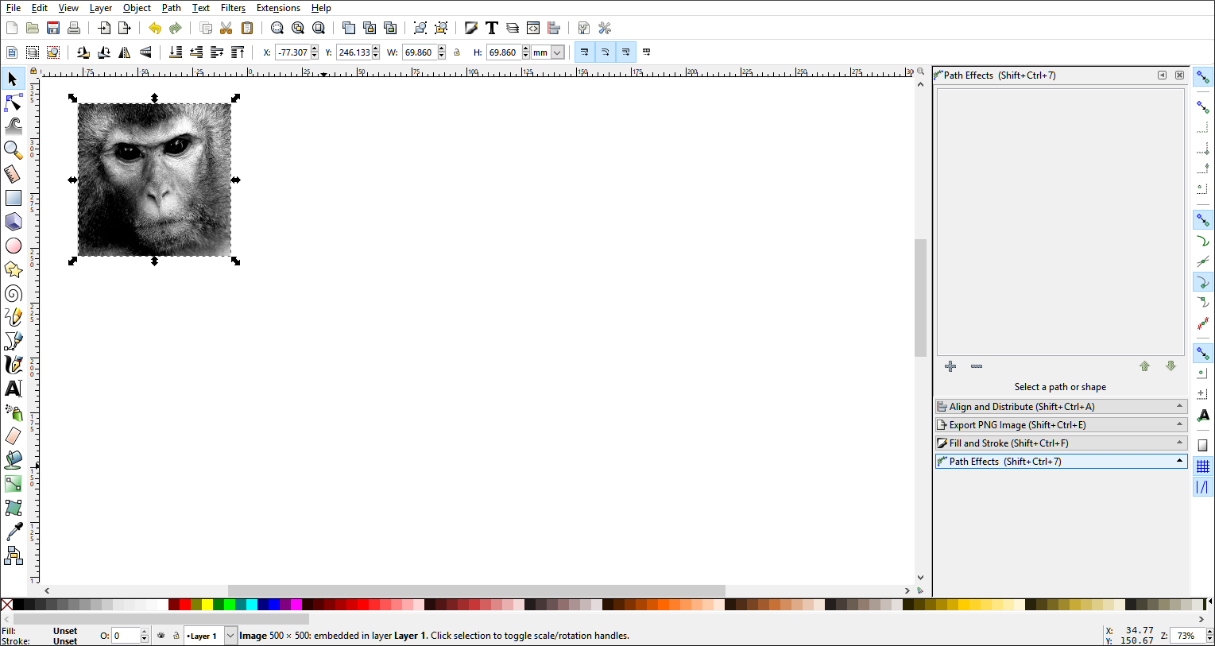
Task: Pick the magenta palette swatch
Action: (296, 605)
